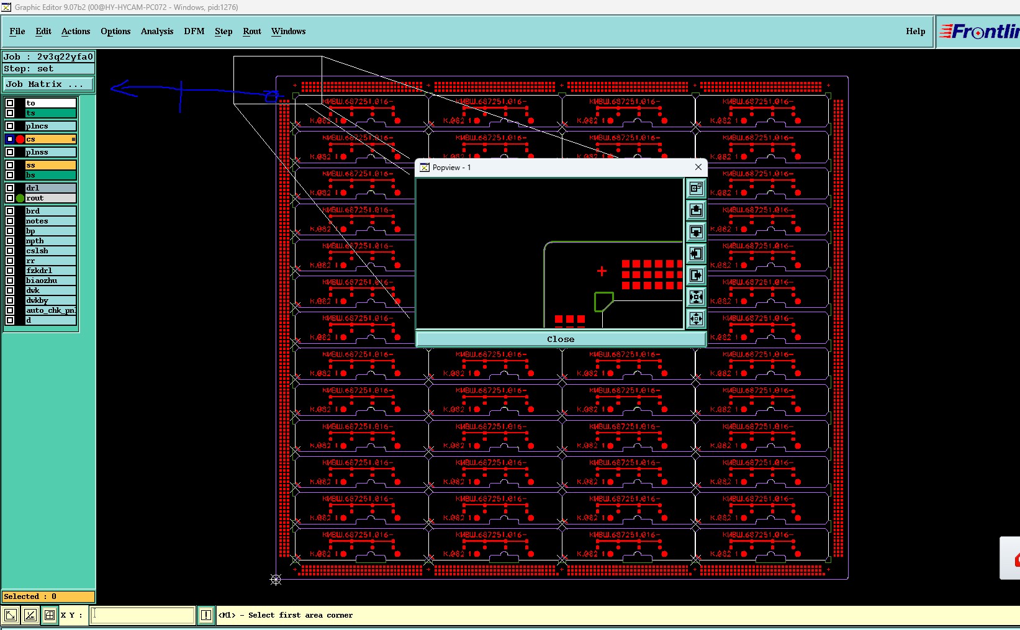The image size is (1020, 630).
Task: Open the Rout menu
Action: click(x=252, y=31)
